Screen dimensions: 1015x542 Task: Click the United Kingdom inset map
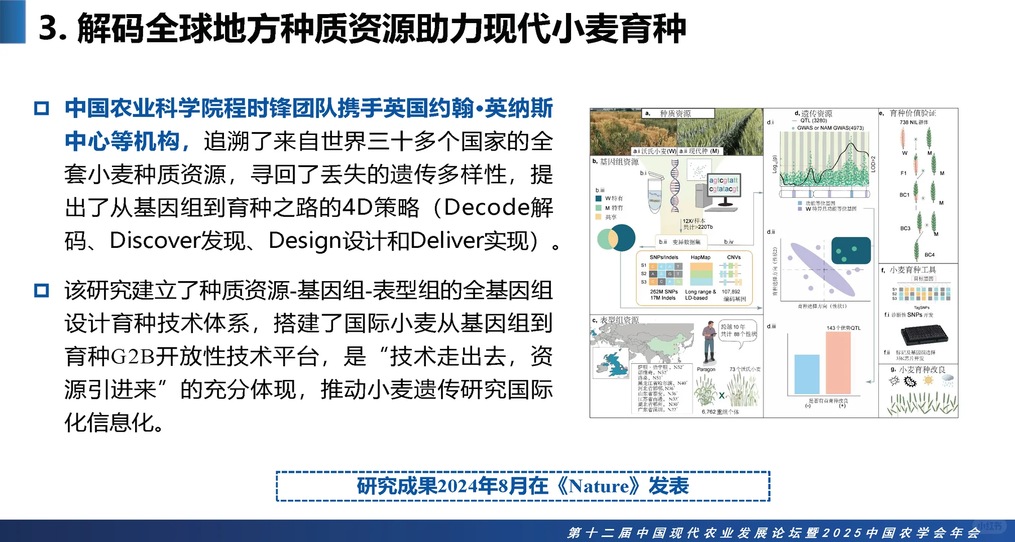click(x=611, y=362)
